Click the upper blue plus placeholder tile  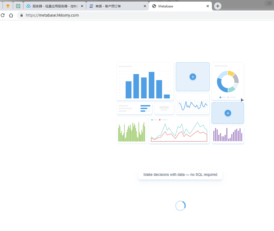click(193, 77)
